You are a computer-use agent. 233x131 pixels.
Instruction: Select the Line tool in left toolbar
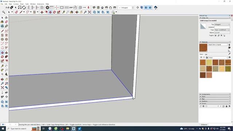tap(3, 31)
